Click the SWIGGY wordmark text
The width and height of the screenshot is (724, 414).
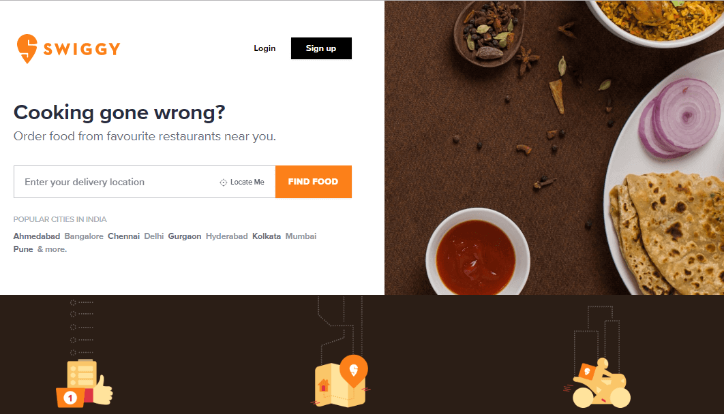(82, 49)
